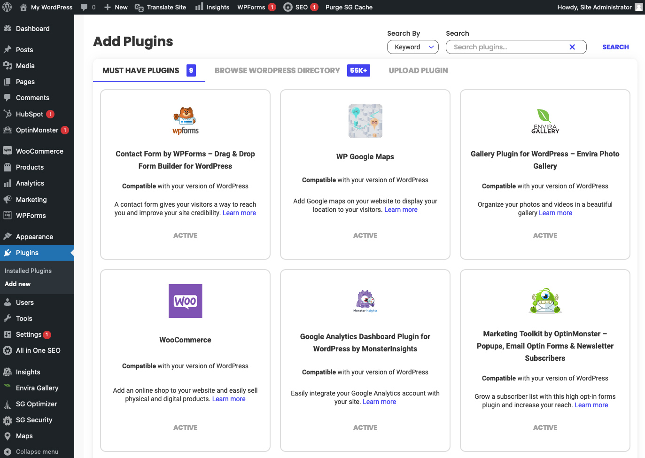Click Learn more on Envira Gallery card
Viewport: 645px width, 458px height.
pyautogui.click(x=555, y=213)
